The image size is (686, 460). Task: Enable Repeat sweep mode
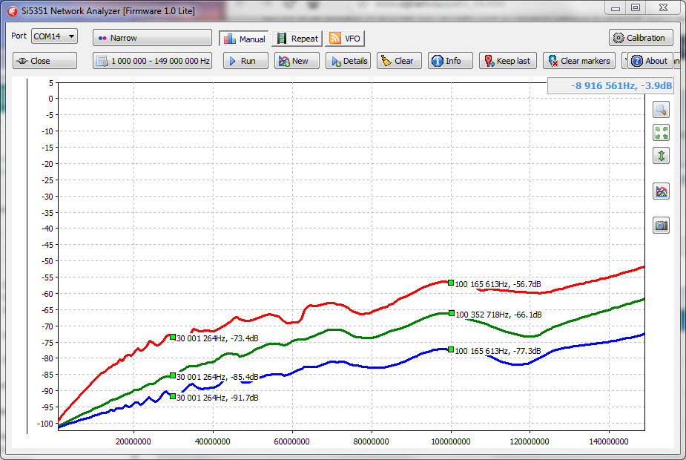point(297,39)
